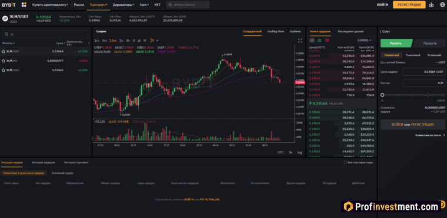This screenshot has height=218, width=447.
Task: Favorite the XLM/USDC pair star
Action: pyautogui.click(x=4, y=70)
